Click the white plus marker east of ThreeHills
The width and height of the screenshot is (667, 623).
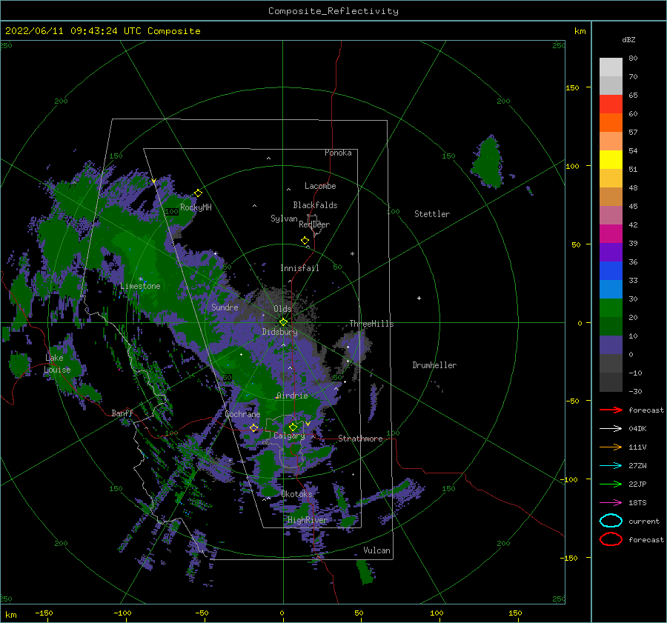(419, 298)
